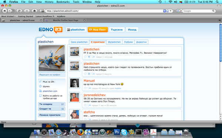Open Skype from the Dock

[124, 132]
